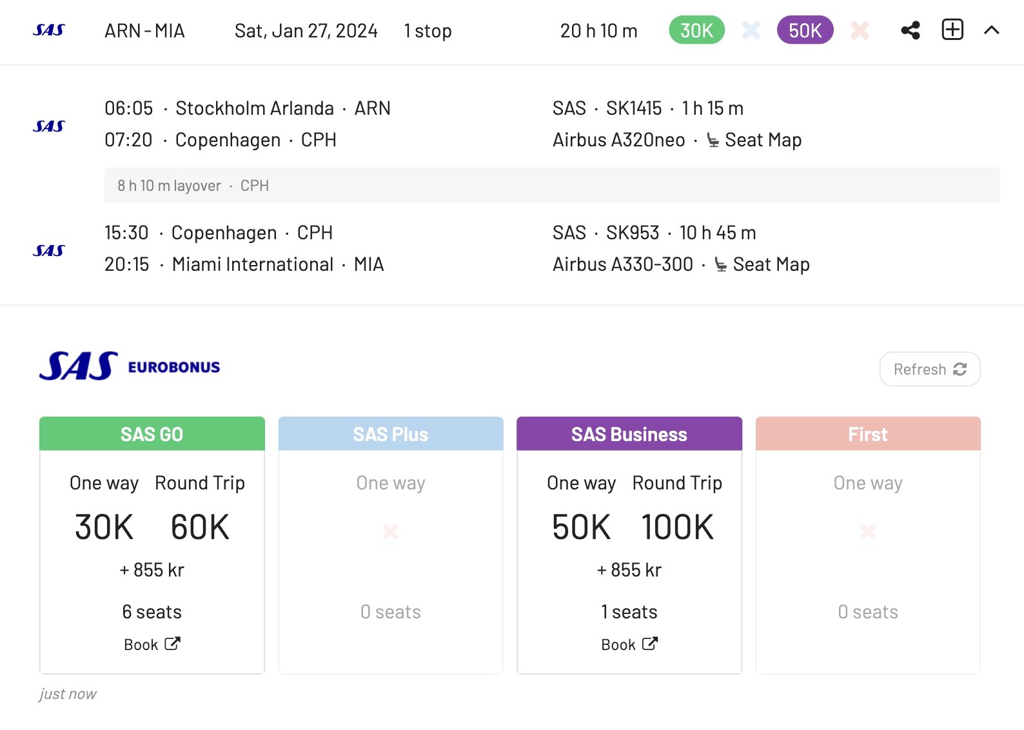Share this ARN-MIA itinerary

[911, 30]
